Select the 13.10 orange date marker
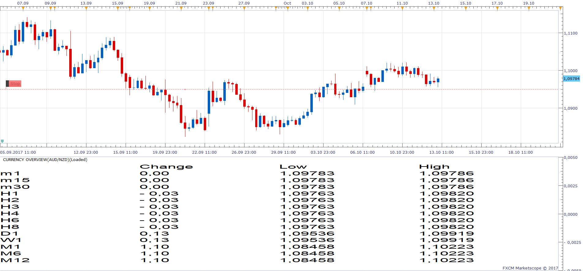The height and width of the screenshot is (271, 583). pyautogui.click(x=434, y=8)
